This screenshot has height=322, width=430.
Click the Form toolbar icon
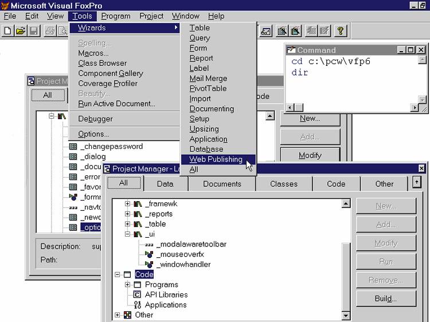tap(282, 31)
